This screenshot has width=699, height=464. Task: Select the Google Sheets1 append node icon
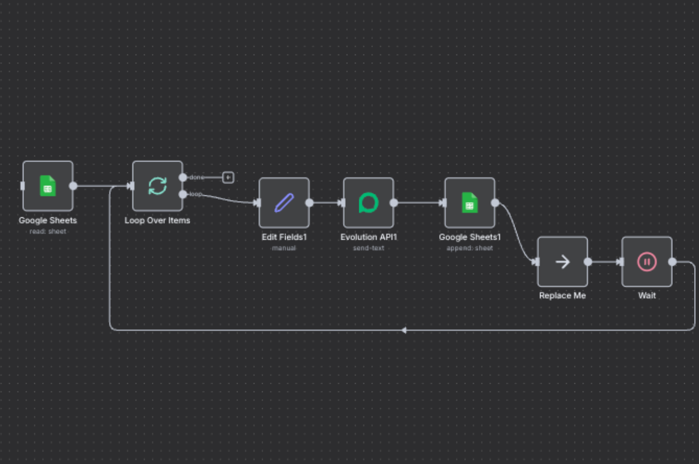tap(469, 203)
